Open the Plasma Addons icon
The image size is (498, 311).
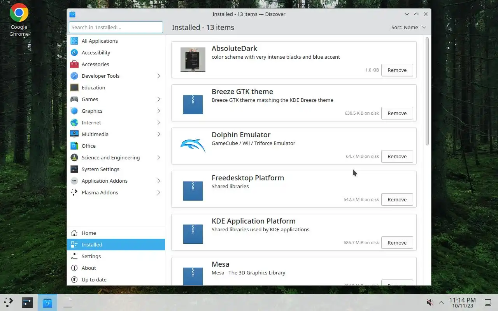click(74, 192)
